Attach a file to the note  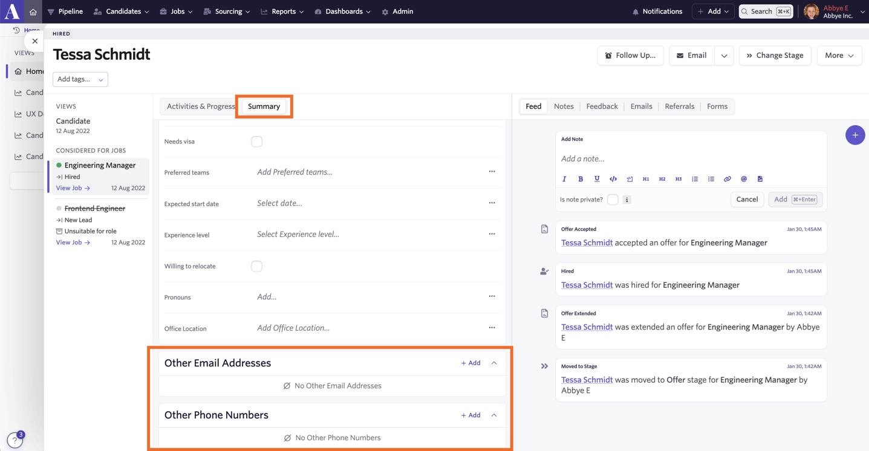click(x=760, y=179)
